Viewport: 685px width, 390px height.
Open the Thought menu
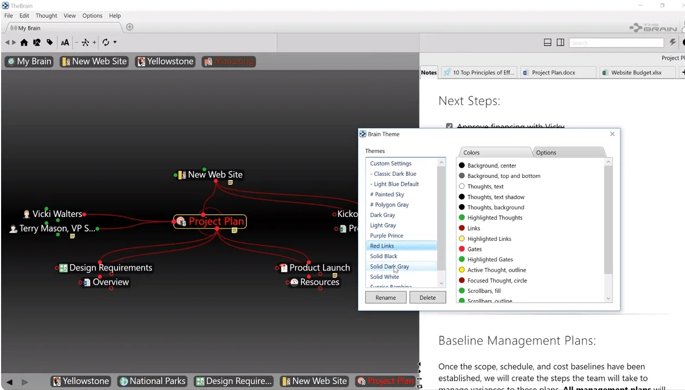pyautogui.click(x=46, y=16)
